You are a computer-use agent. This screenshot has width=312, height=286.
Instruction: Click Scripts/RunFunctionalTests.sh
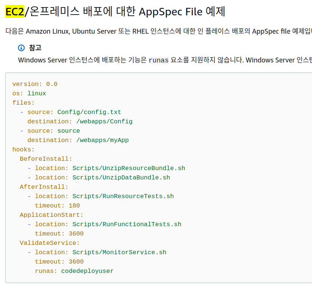(x=127, y=224)
